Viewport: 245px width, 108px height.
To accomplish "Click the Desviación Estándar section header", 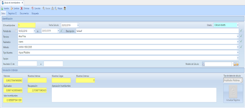I will tap(123, 70).
